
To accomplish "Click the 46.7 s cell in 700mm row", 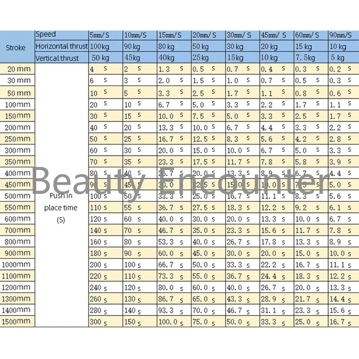I will click(174, 230).
